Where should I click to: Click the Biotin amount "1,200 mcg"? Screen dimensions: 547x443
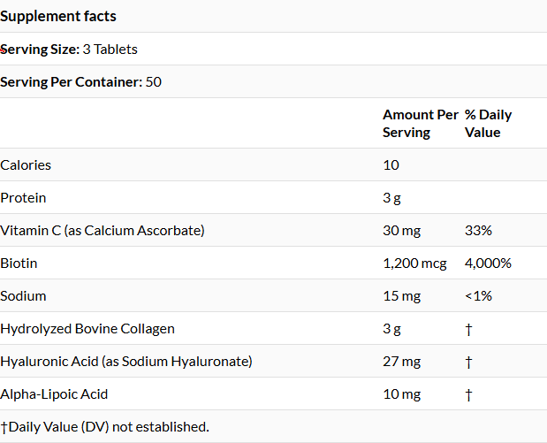[414, 264]
